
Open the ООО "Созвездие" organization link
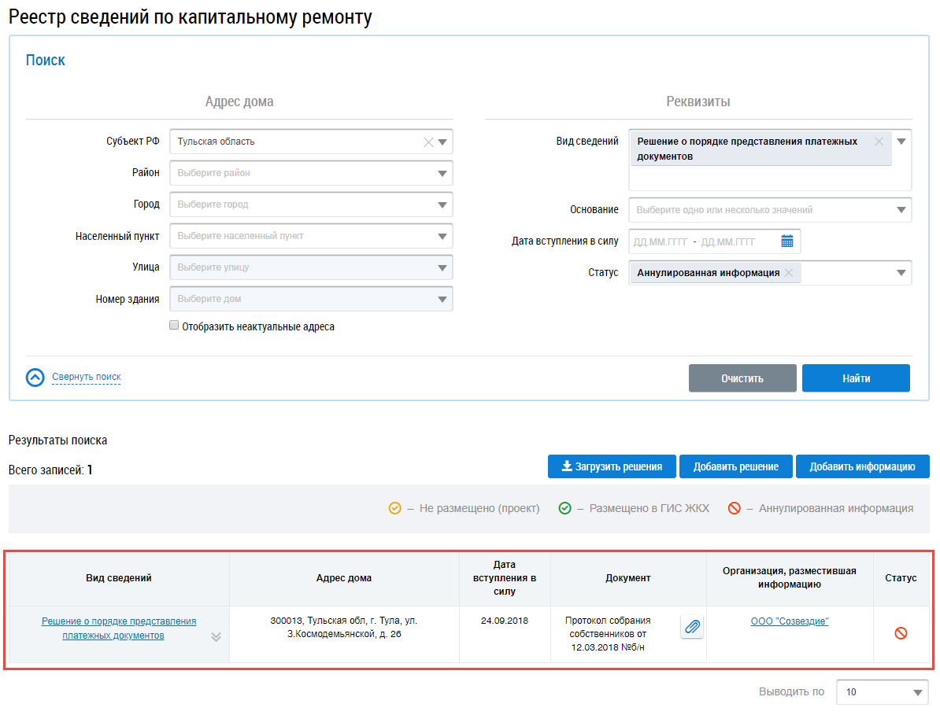(x=789, y=621)
